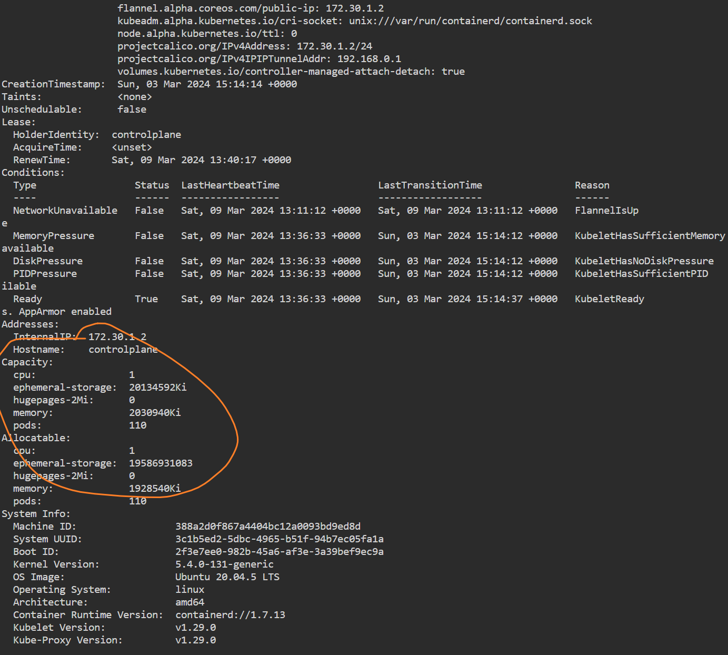Select the IPv4IPIPTunnelAddr value 192.168.0.1
Viewport: 728px width, 655px height.
click(x=369, y=59)
